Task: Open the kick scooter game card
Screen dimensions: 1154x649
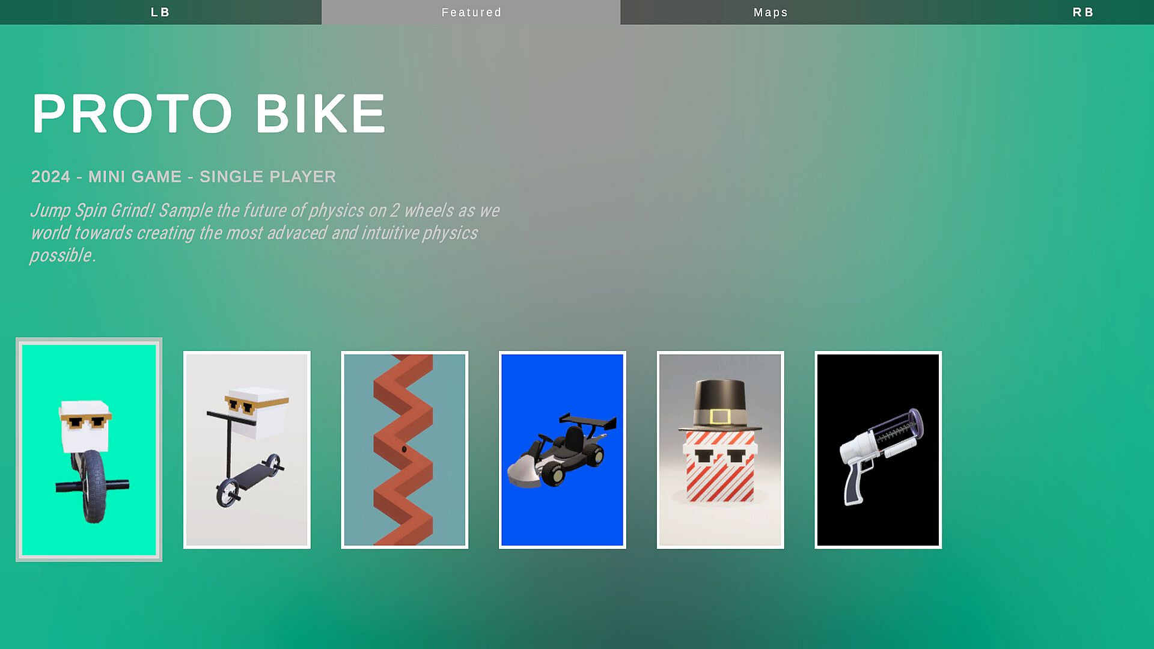Action: pos(247,449)
